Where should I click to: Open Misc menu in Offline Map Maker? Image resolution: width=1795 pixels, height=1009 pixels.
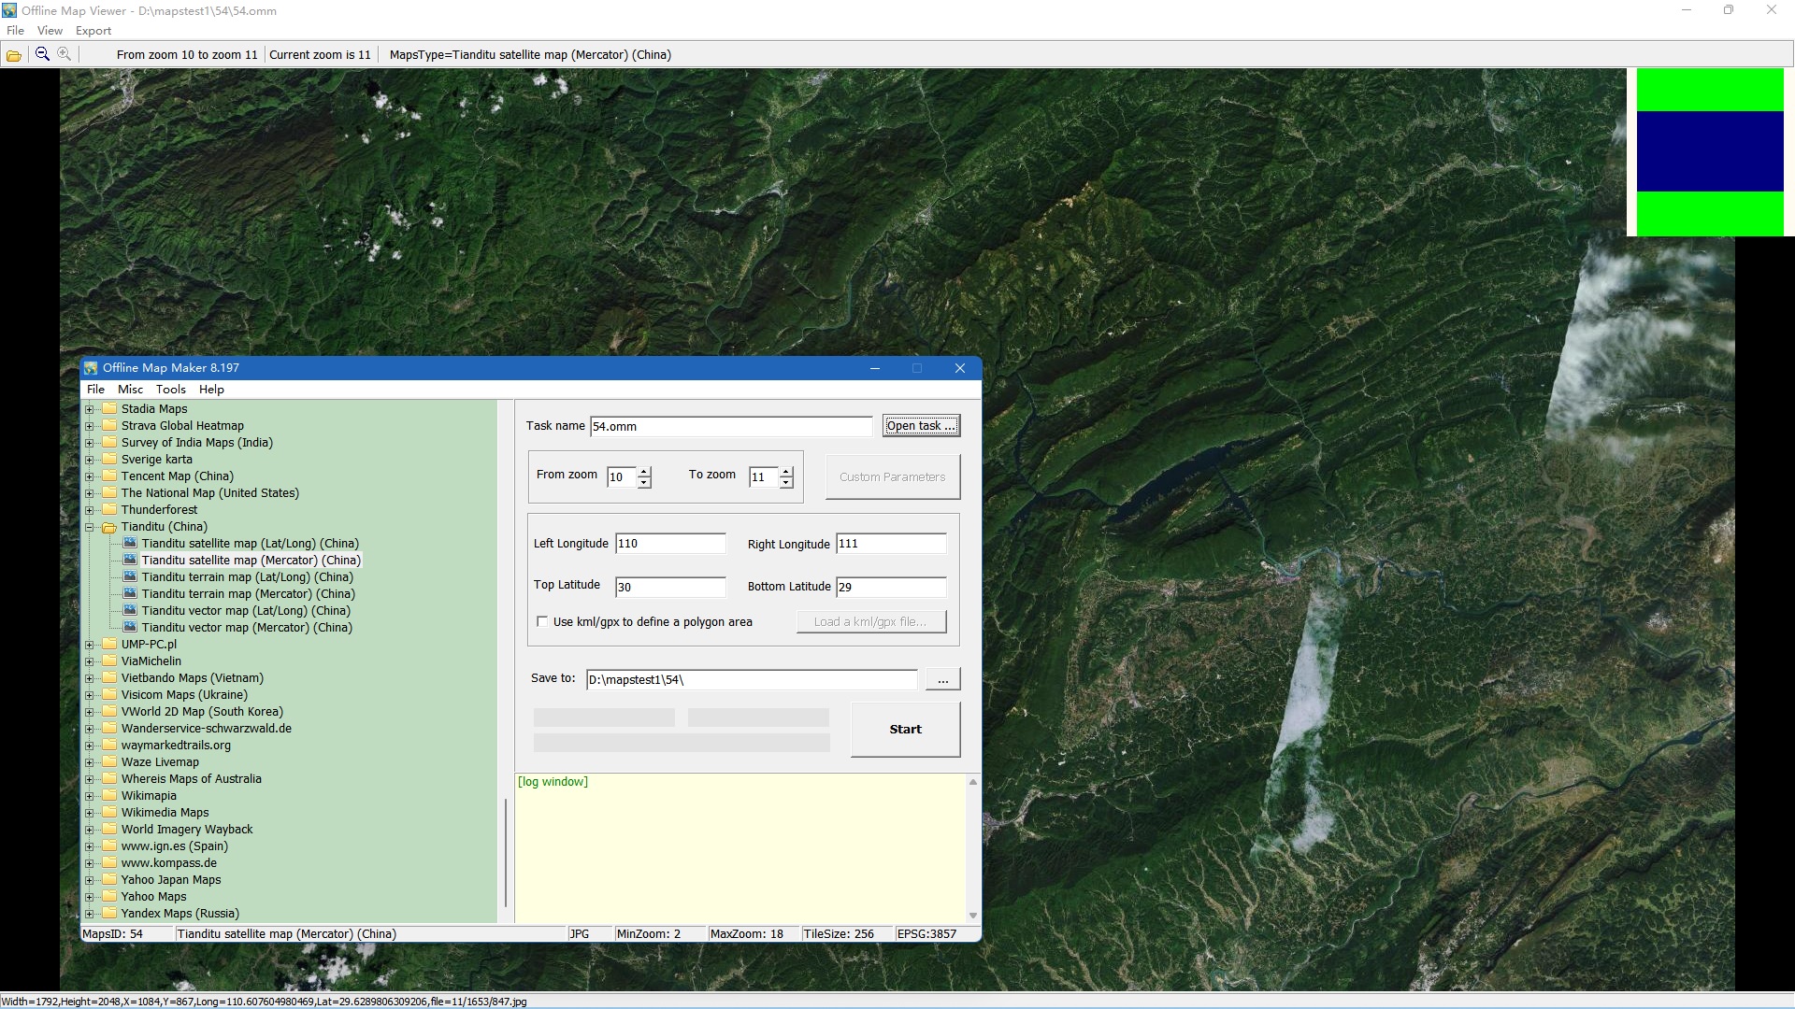coord(130,390)
